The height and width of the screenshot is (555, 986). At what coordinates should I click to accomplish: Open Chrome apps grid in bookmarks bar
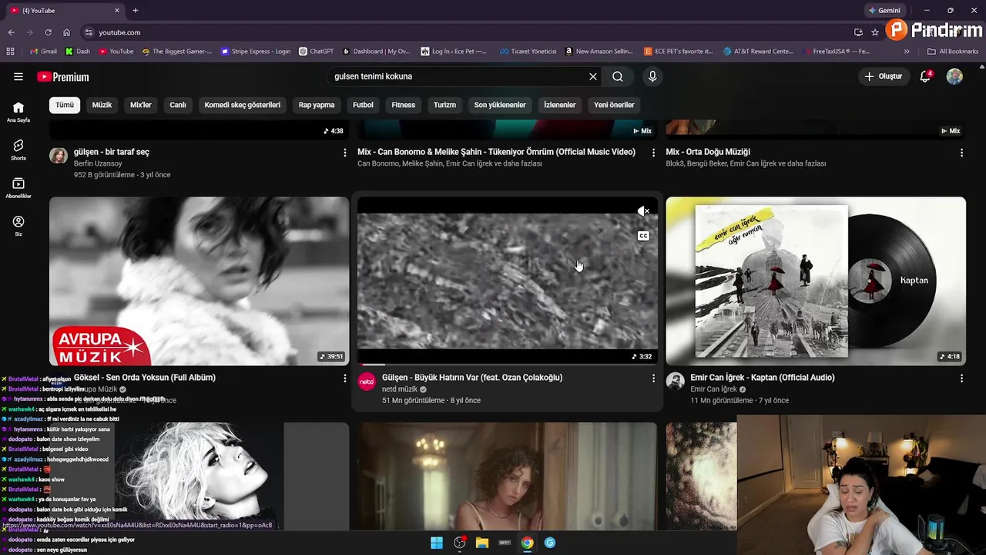click(x=10, y=52)
